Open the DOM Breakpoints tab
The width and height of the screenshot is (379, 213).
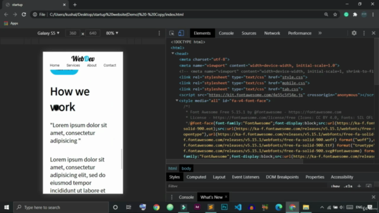pos(282,177)
